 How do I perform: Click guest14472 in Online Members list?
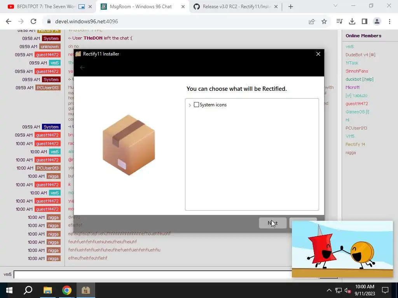tap(357, 104)
